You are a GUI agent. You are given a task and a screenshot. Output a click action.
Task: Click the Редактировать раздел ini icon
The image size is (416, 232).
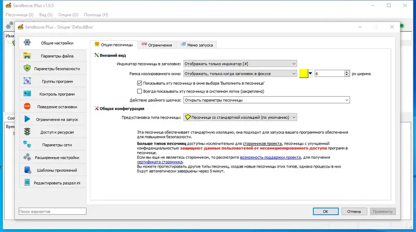click(27, 183)
